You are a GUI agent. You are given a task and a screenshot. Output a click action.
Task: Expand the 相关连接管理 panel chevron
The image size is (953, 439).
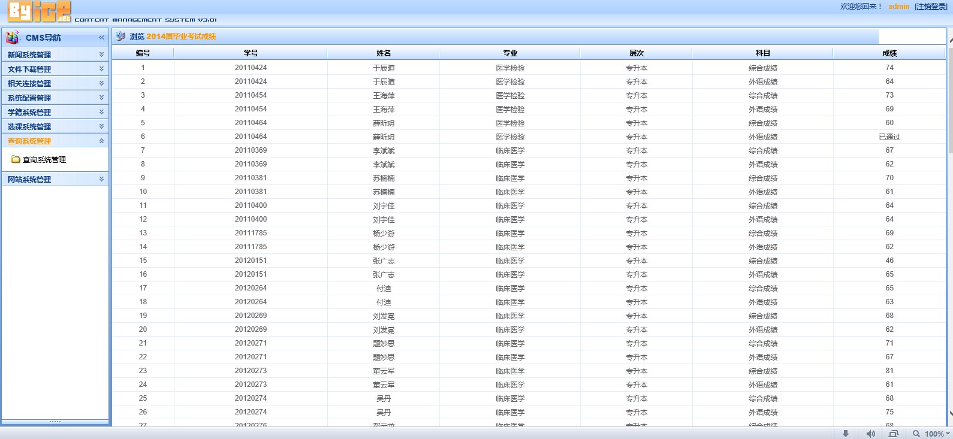coord(101,83)
